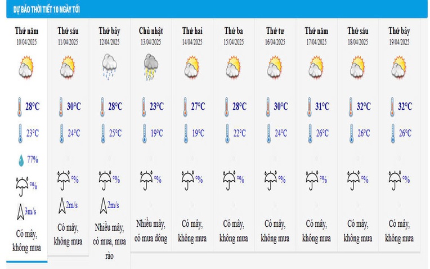Click the 'Nhiều mây, có mưa dông' description
This screenshot has width=430, height=269.
tap(151, 231)
